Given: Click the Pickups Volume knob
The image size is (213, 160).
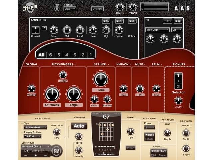Looking at the screenshot, I should (x=178, y=101).
